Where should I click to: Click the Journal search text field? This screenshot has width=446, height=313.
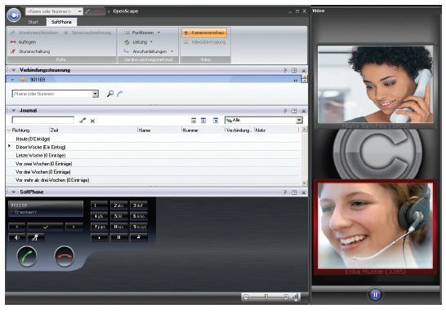coord(43,120)
